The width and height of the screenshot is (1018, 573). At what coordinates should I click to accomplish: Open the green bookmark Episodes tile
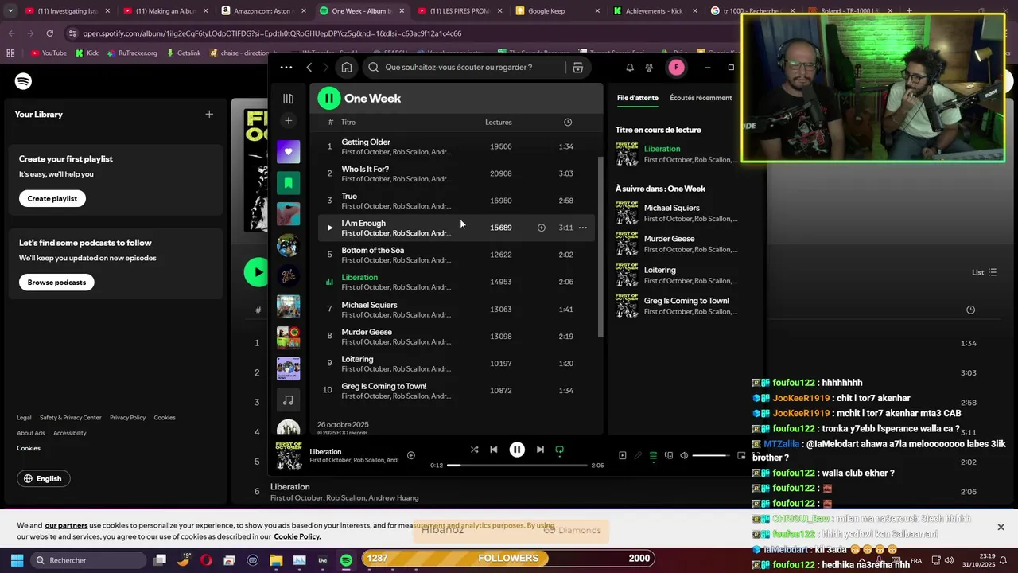coord(288,182)
